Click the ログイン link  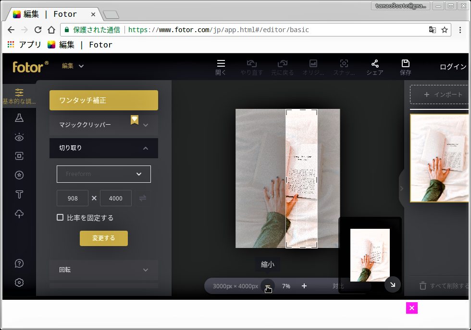coord(453,67)
